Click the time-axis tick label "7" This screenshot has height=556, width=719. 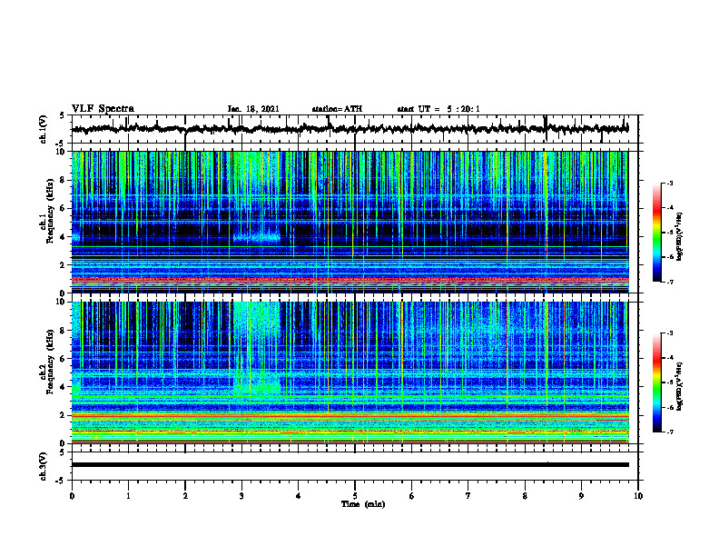(x=468, y=496)
